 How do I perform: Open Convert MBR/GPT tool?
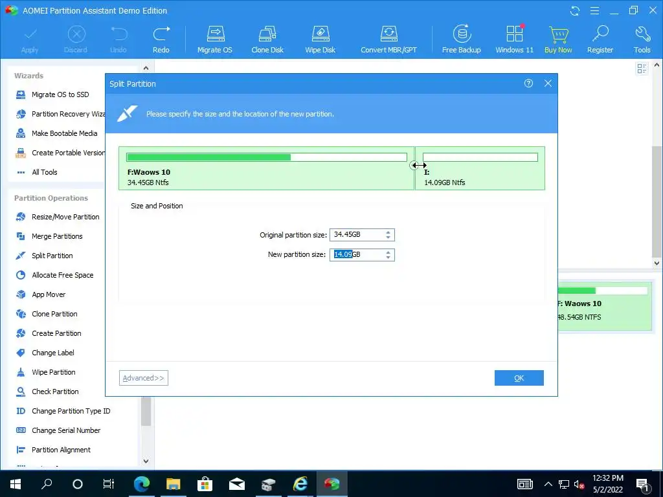[388, 39]
